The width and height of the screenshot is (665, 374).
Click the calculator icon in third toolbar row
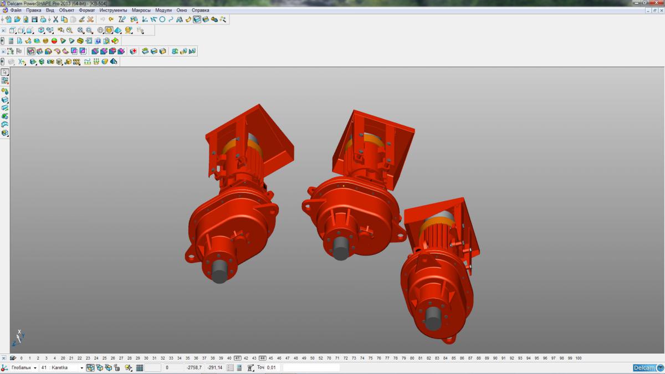pyautogui.click(x=11, y=40)
